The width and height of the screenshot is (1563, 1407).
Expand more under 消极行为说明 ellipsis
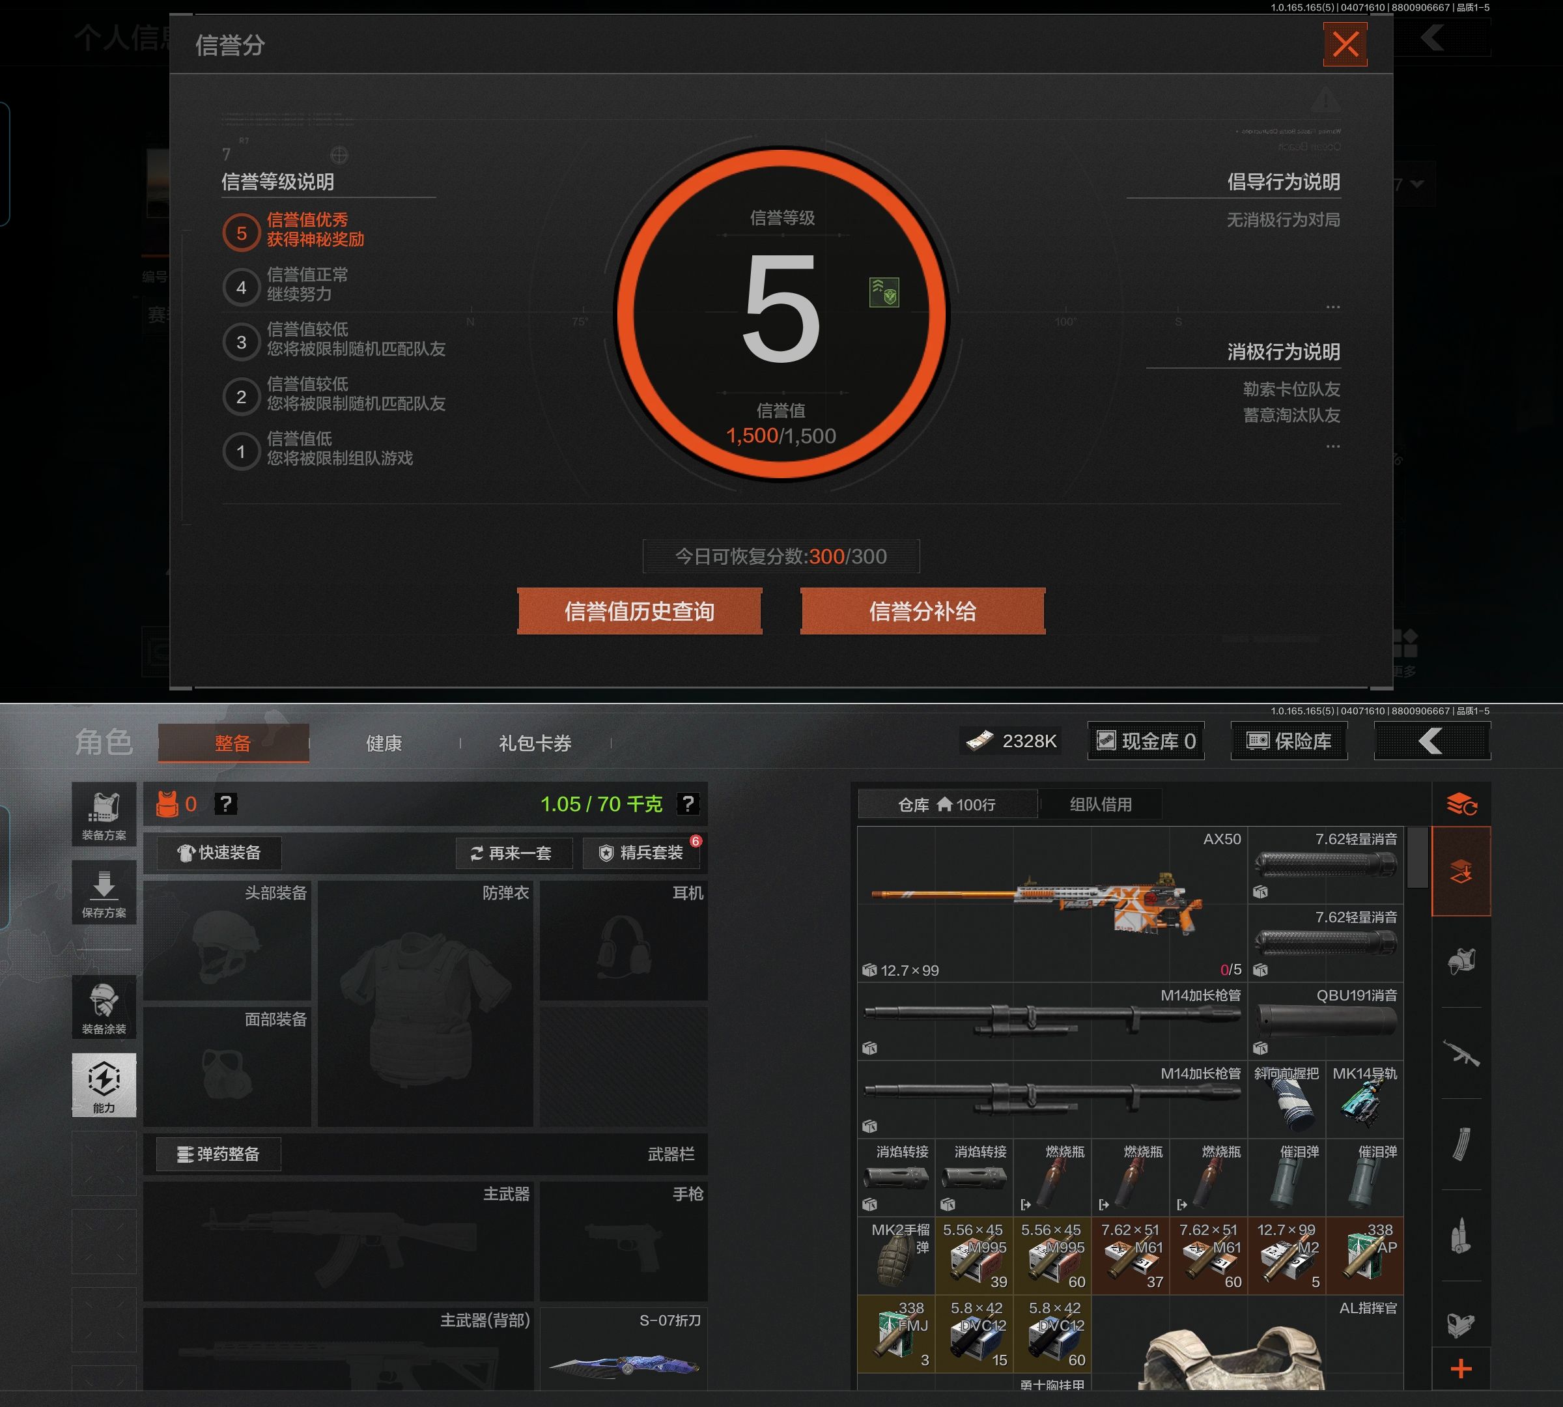point(1332,446)
